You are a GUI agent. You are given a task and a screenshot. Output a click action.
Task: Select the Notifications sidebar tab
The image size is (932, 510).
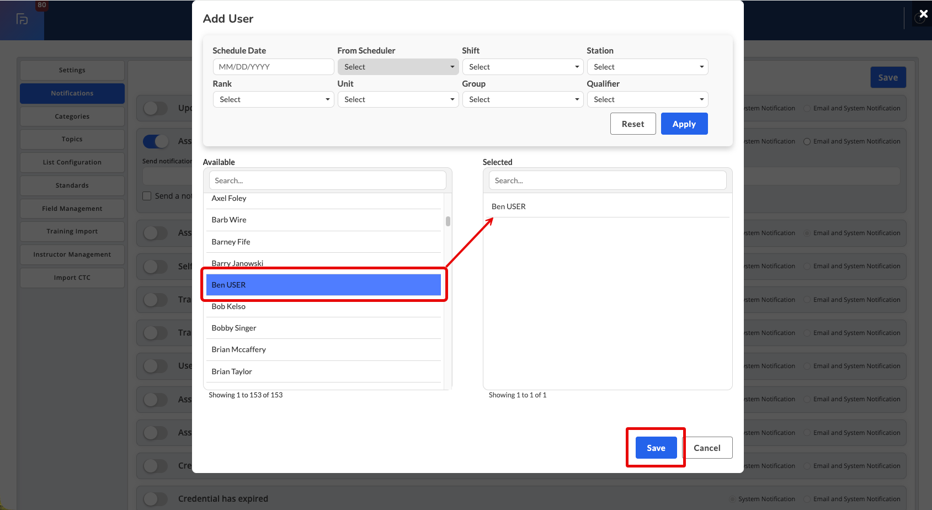(72, 93)
